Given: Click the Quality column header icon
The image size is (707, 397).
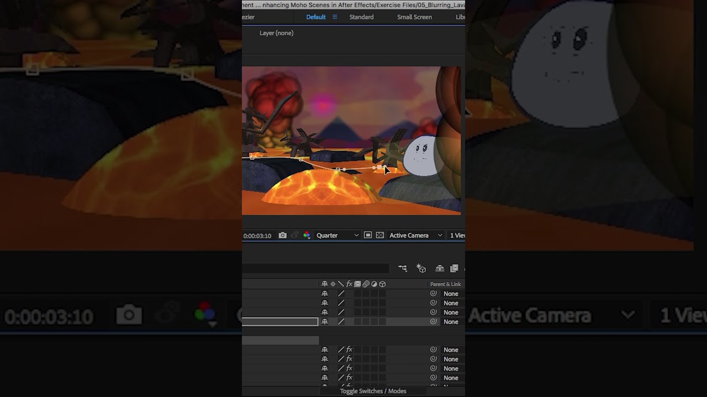Looking at the screenshot, I should [341, 284].
